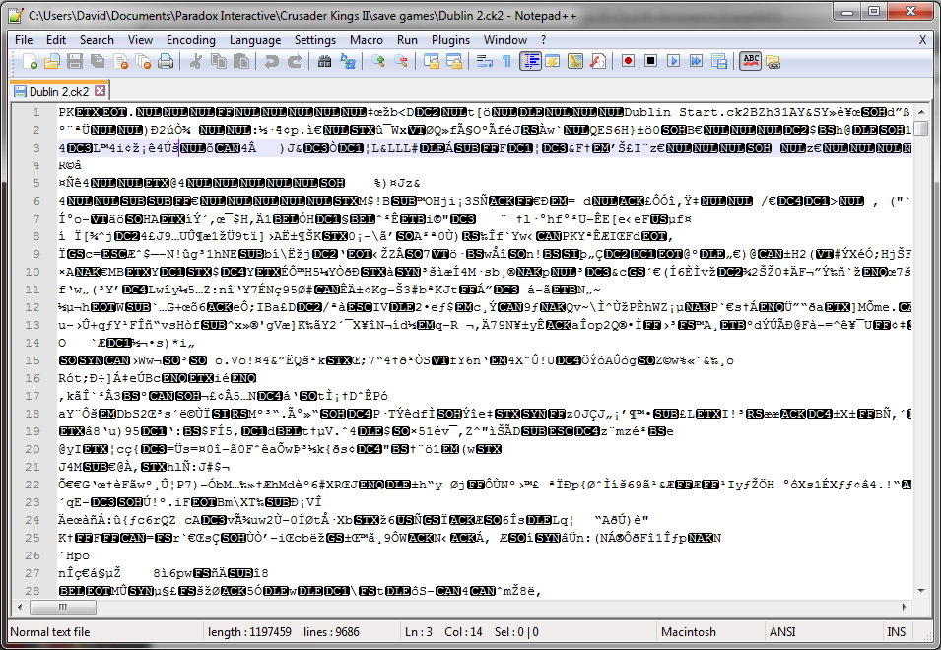941x650 pixels.
Task: Open the Plugins menu
Action: [450, 40]
